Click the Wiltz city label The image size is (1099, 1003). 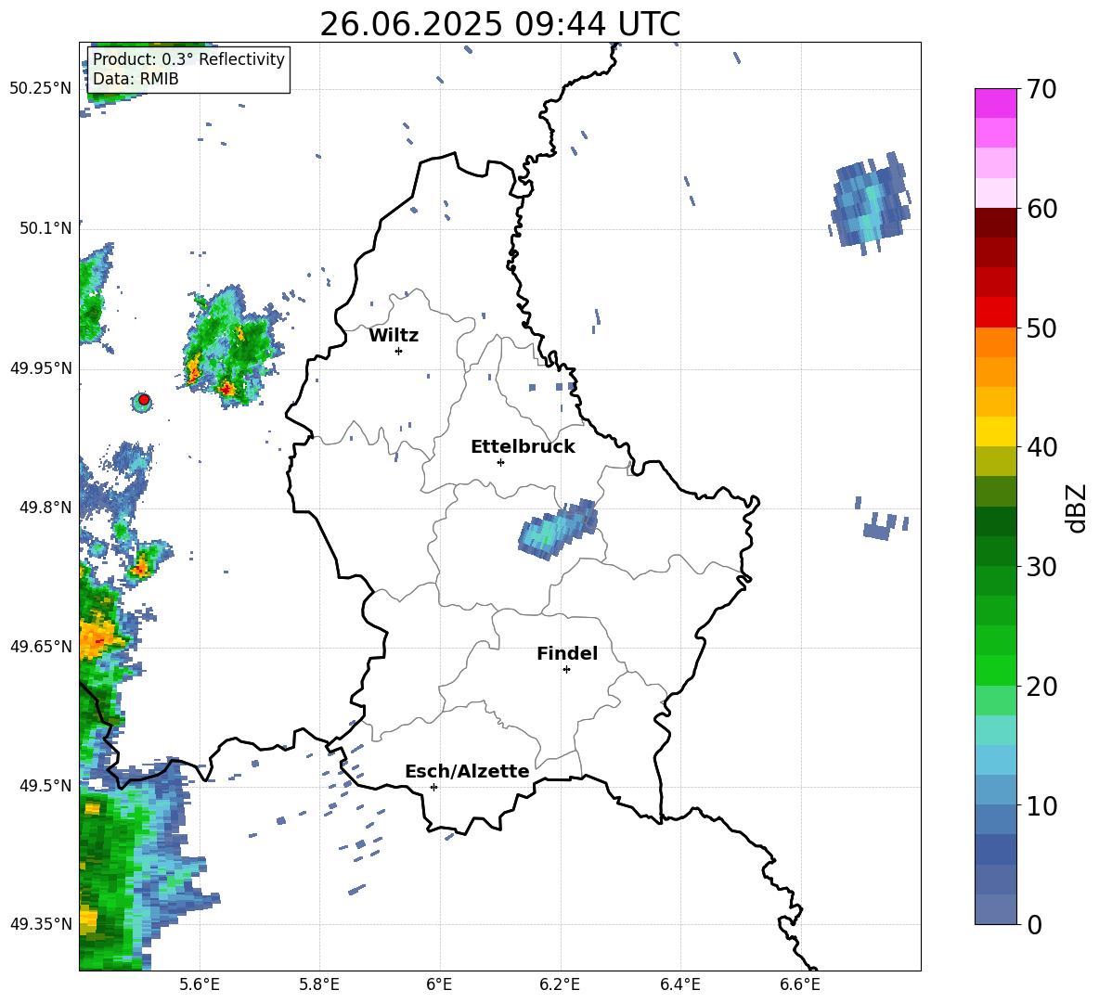point(394,336)
